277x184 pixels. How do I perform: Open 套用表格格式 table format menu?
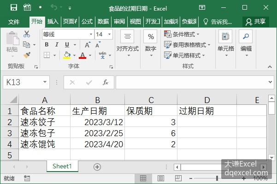click(187, 45)
